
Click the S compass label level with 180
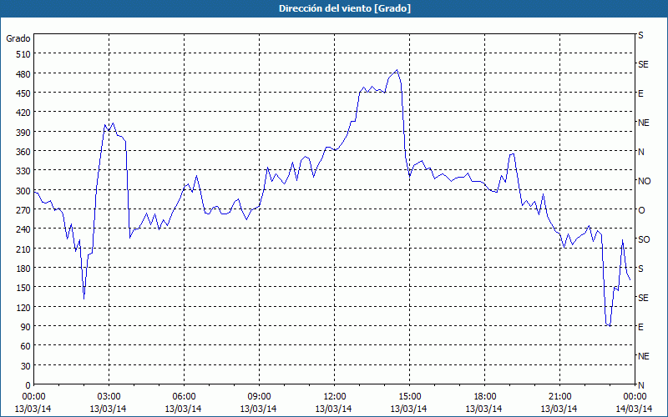click(640, 269)
